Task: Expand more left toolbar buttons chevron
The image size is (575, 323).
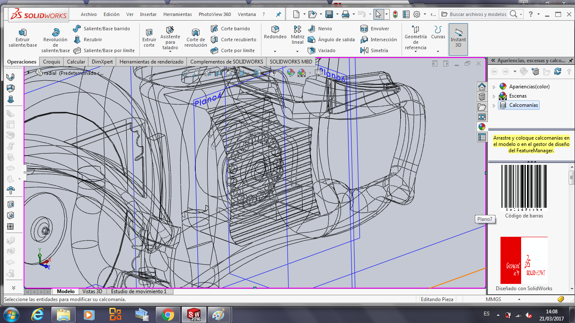Action: [13, 288]
